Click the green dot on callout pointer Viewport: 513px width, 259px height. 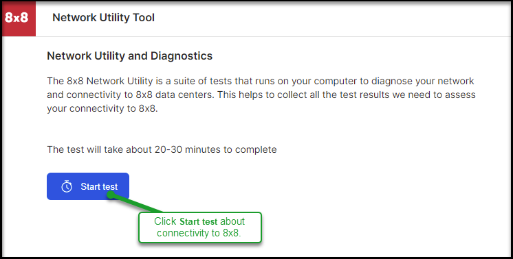tap(111, 195)
